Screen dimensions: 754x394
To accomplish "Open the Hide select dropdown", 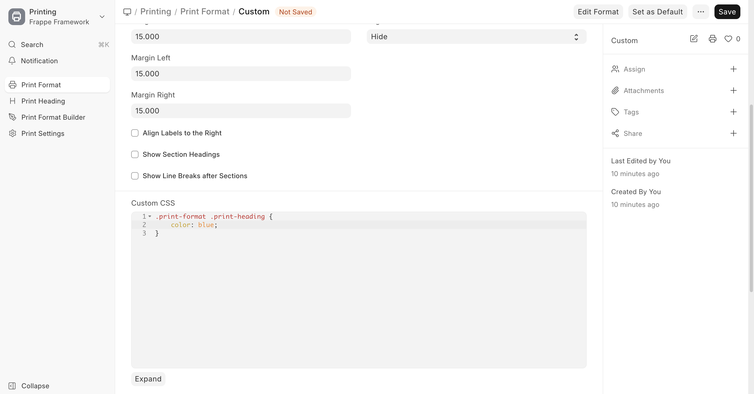I will tap(476, 37).
